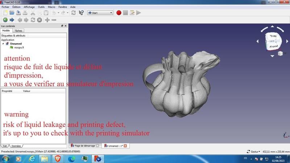
Task: Open the Outils menu
Action: click(x=41, y=7)
